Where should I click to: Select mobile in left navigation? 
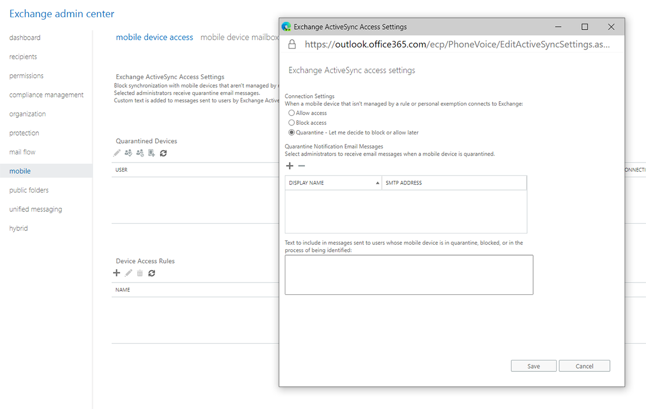coord(46,171)
